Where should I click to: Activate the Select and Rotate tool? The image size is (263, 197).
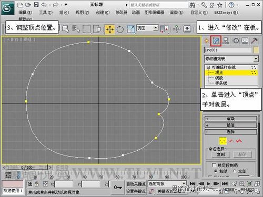120,29
